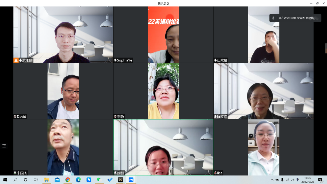The width and height of the screenshot is (327, 184).
Task: Open WeChat from the taskbar
Action: (99, 180)
